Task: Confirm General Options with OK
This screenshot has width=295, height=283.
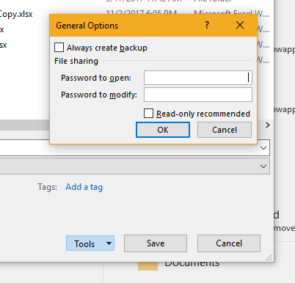Action: point(163,130)
